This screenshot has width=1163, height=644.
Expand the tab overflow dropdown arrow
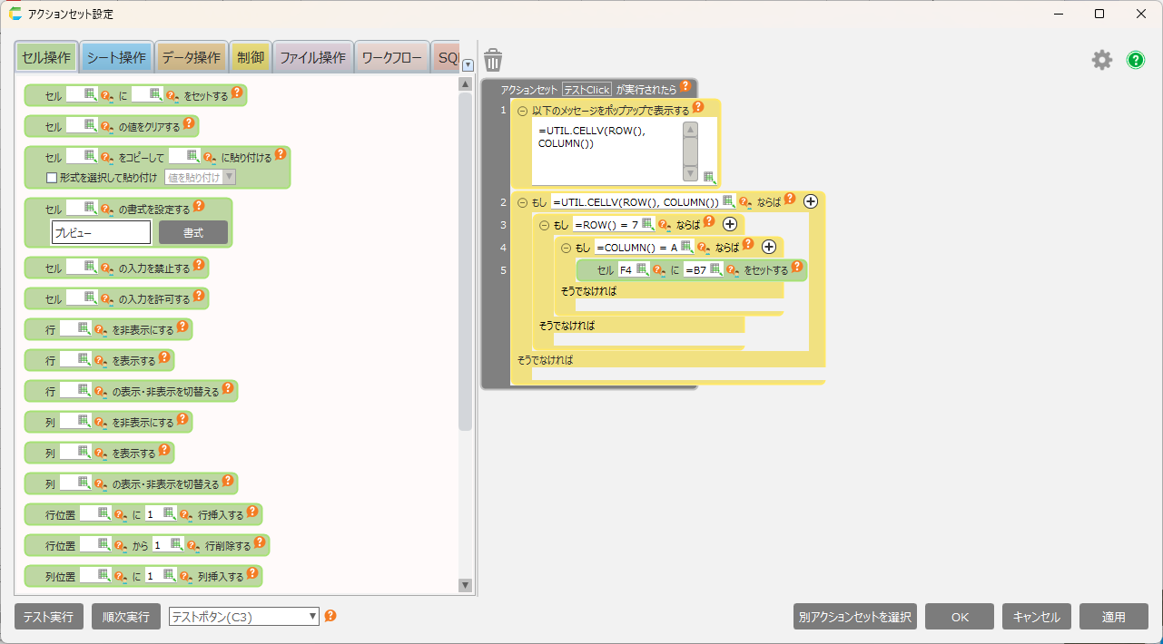tap(468, 65)
